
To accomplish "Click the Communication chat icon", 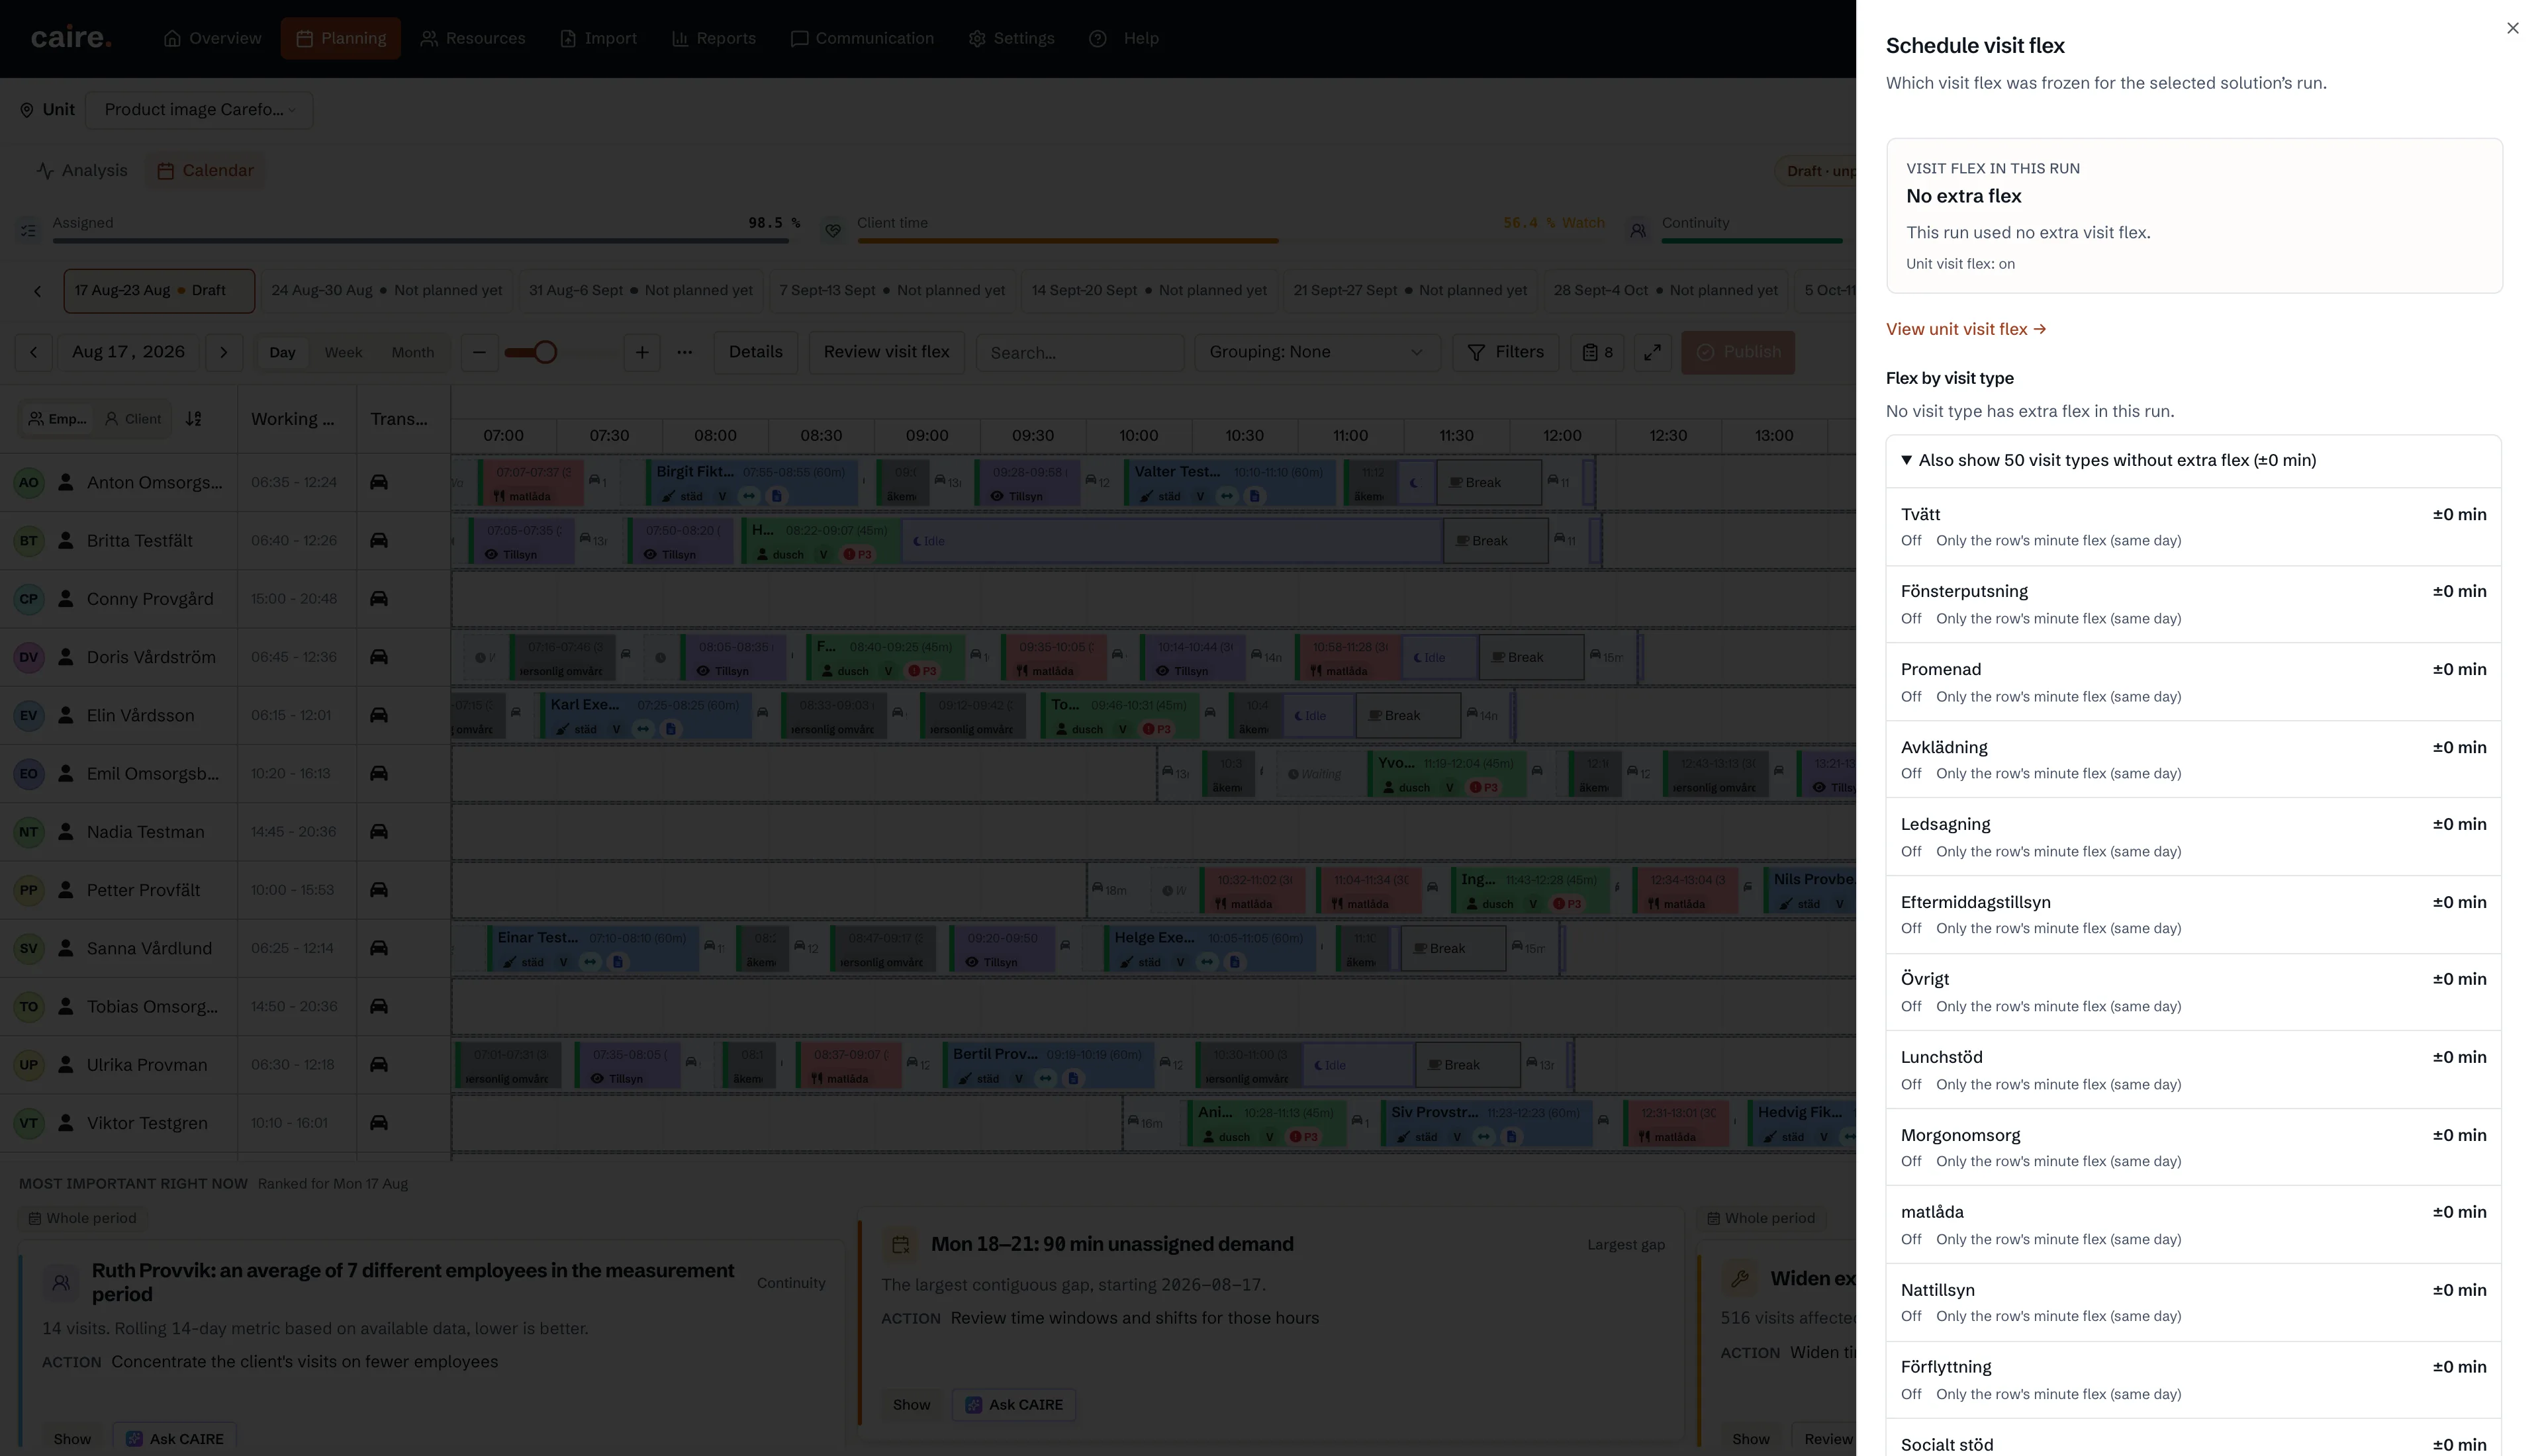I will pyautogui.click(x=799, y=38).
